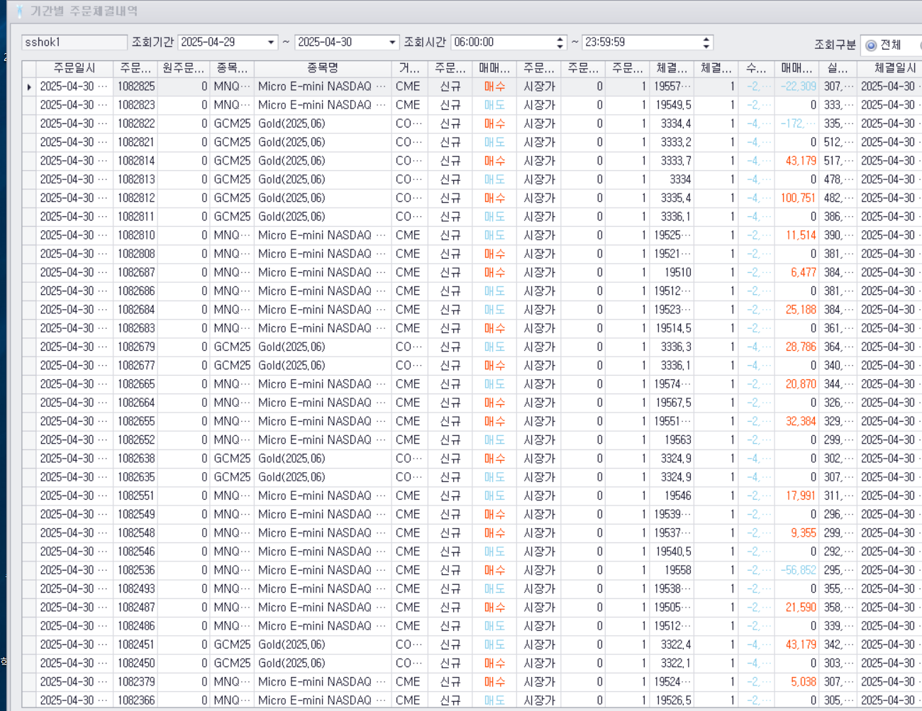Select order number 1082687 cell
The height and width of the screenshot is (711, 922).
135,272
